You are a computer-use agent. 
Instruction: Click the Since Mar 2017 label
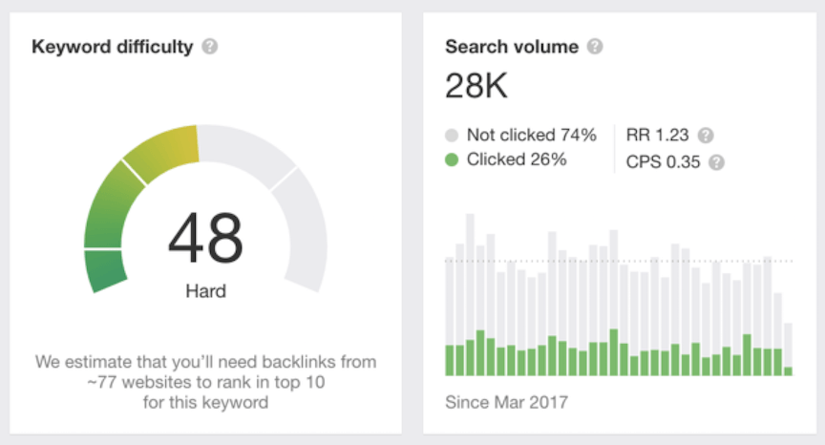(506, 402)
